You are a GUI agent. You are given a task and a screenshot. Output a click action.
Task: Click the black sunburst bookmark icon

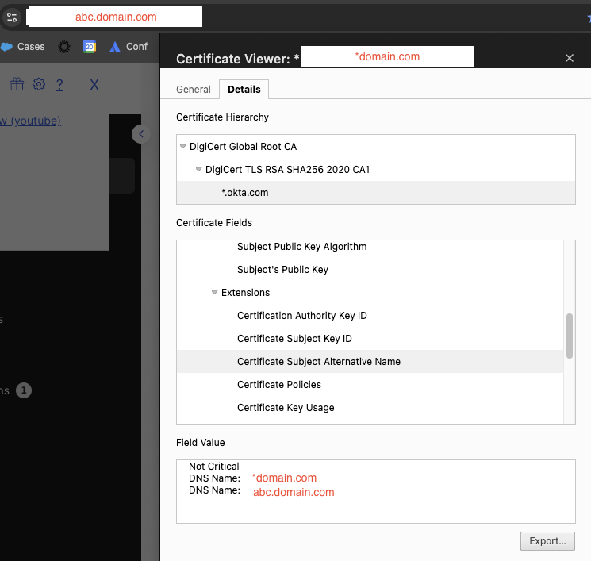click(x=64, y=47)
